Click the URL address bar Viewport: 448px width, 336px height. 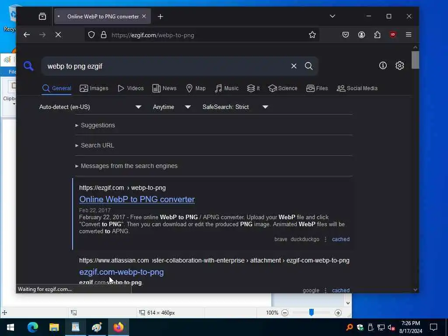pos(201,35)
